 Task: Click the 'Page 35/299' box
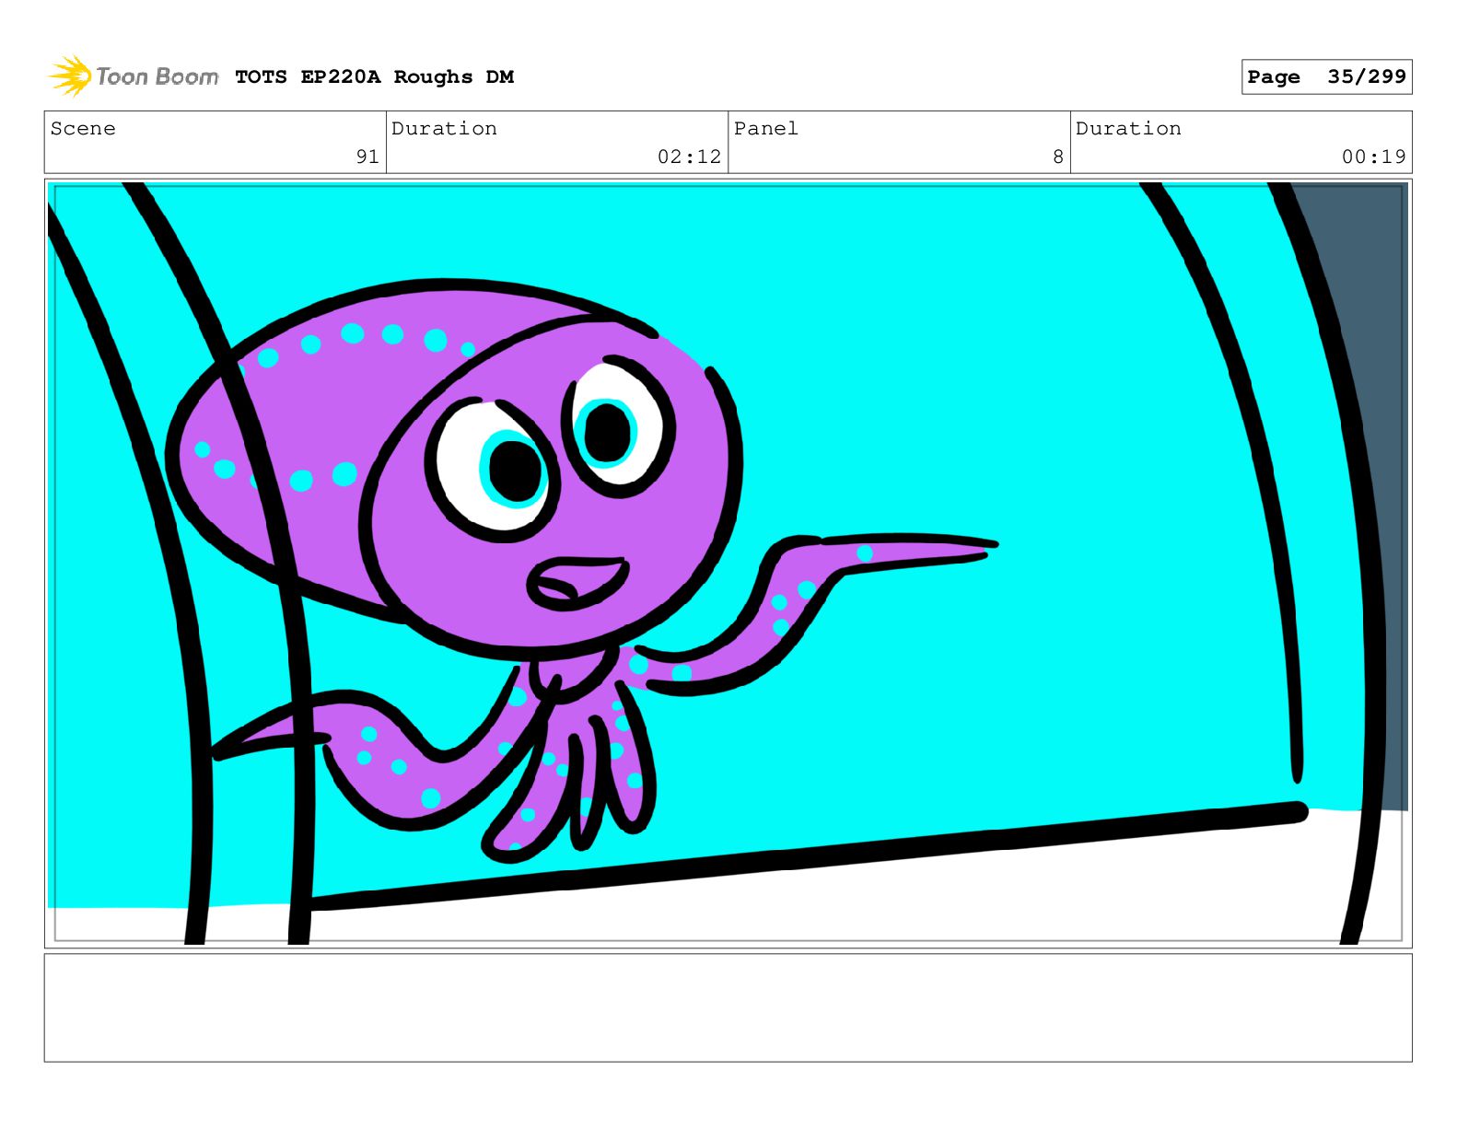tap(1326, 77)
